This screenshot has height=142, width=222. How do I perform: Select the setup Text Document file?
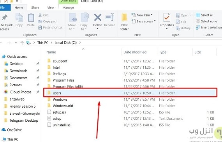click(57, 119)
